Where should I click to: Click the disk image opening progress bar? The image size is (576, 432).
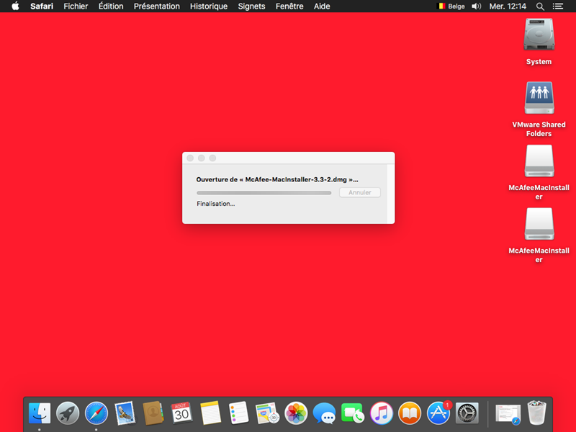click(x=264, y=193)
